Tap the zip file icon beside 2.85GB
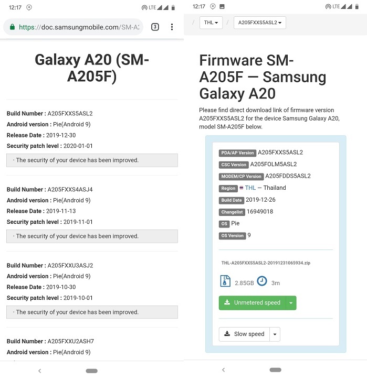 coord(225,281)
